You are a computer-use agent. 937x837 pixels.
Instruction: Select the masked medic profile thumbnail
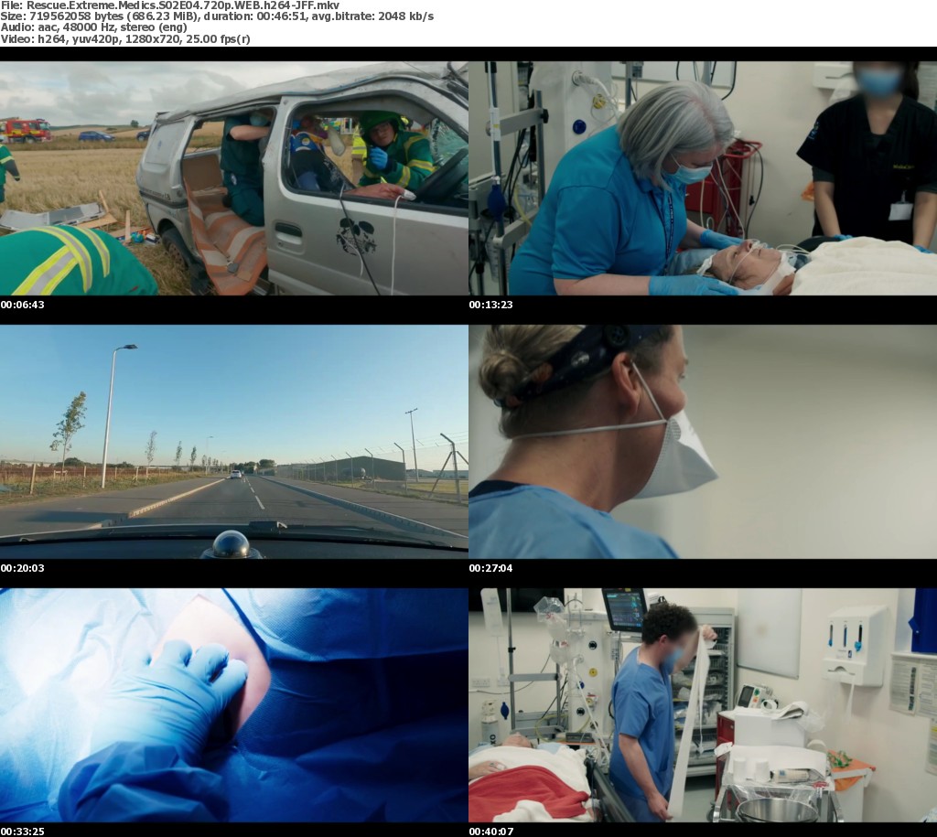point(703,442)
